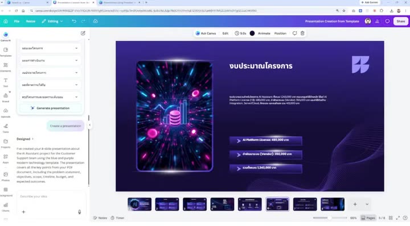Select the slide title text on canvas
This screenshot has height=226, width=410.
(x=261, y=66)
